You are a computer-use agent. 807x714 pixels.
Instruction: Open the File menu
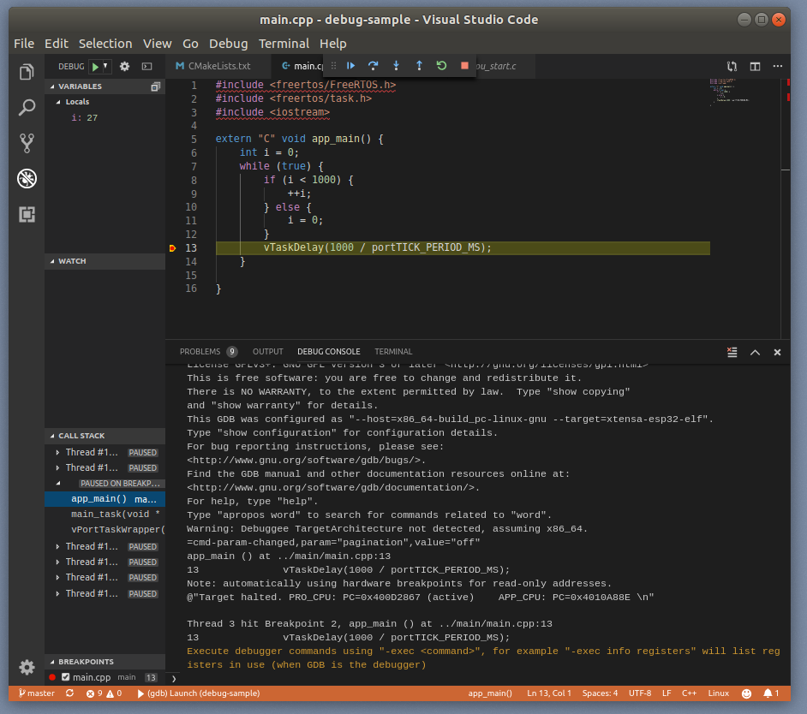pyautogui.click(x=24, y=44)
